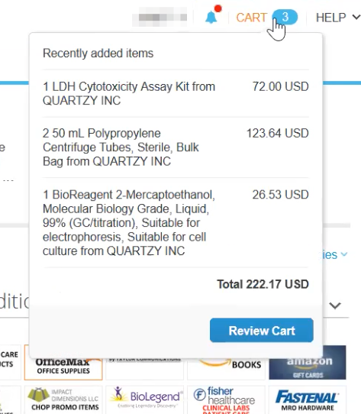Click the notification bell icon
Screen dimensions: 361x414
click(211, 17)
